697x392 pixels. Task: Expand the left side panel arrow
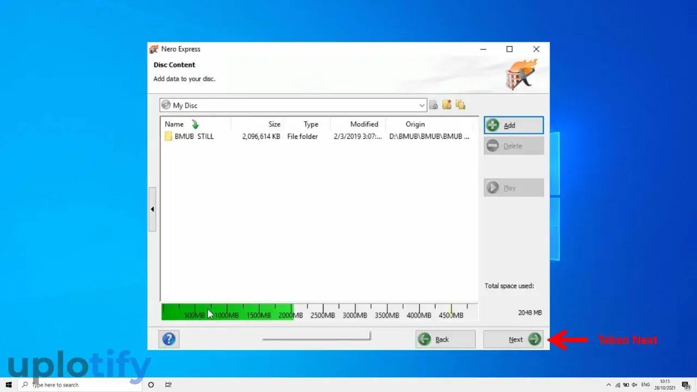152,209
